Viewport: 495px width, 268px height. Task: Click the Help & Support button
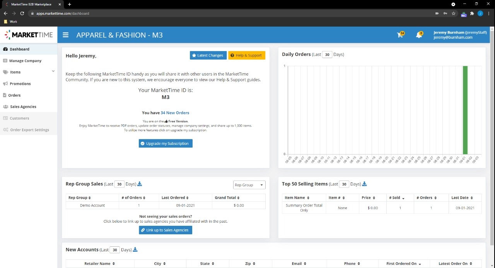point(247,55)
